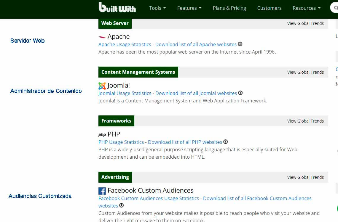Click download icon next to Joomla! websites link
The width and height of the screenshot is (338, 222).
[240, 93]
